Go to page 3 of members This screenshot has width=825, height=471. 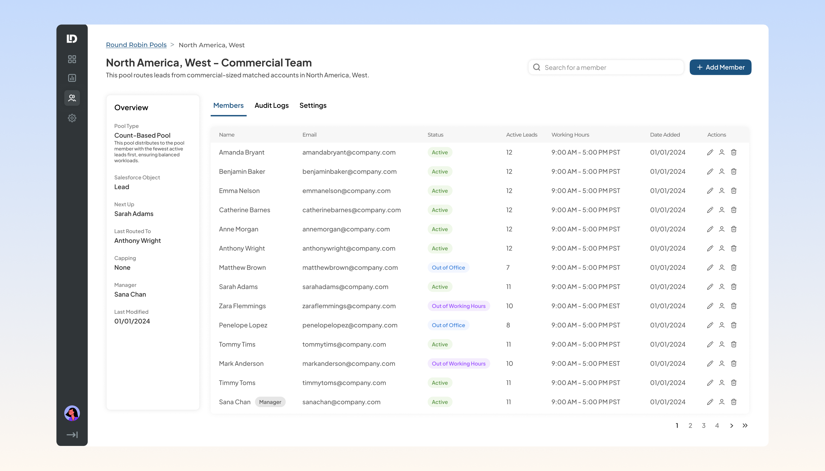pyautogui.click(x=704, y=425)
